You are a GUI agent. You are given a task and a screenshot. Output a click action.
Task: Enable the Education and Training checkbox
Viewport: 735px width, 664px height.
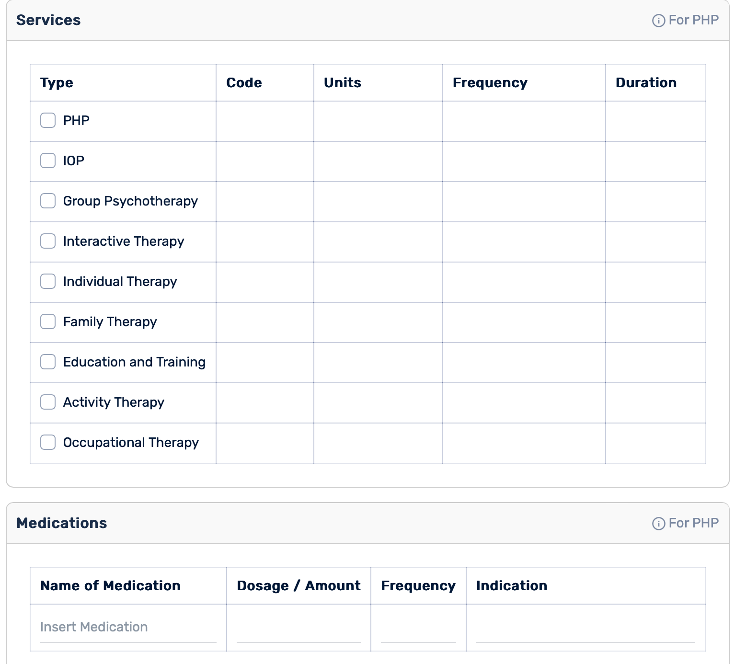pyautogui.click(x=48, y=362)
